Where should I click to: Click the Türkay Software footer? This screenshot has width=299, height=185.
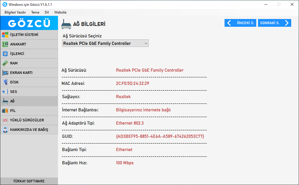pos(29,181)
